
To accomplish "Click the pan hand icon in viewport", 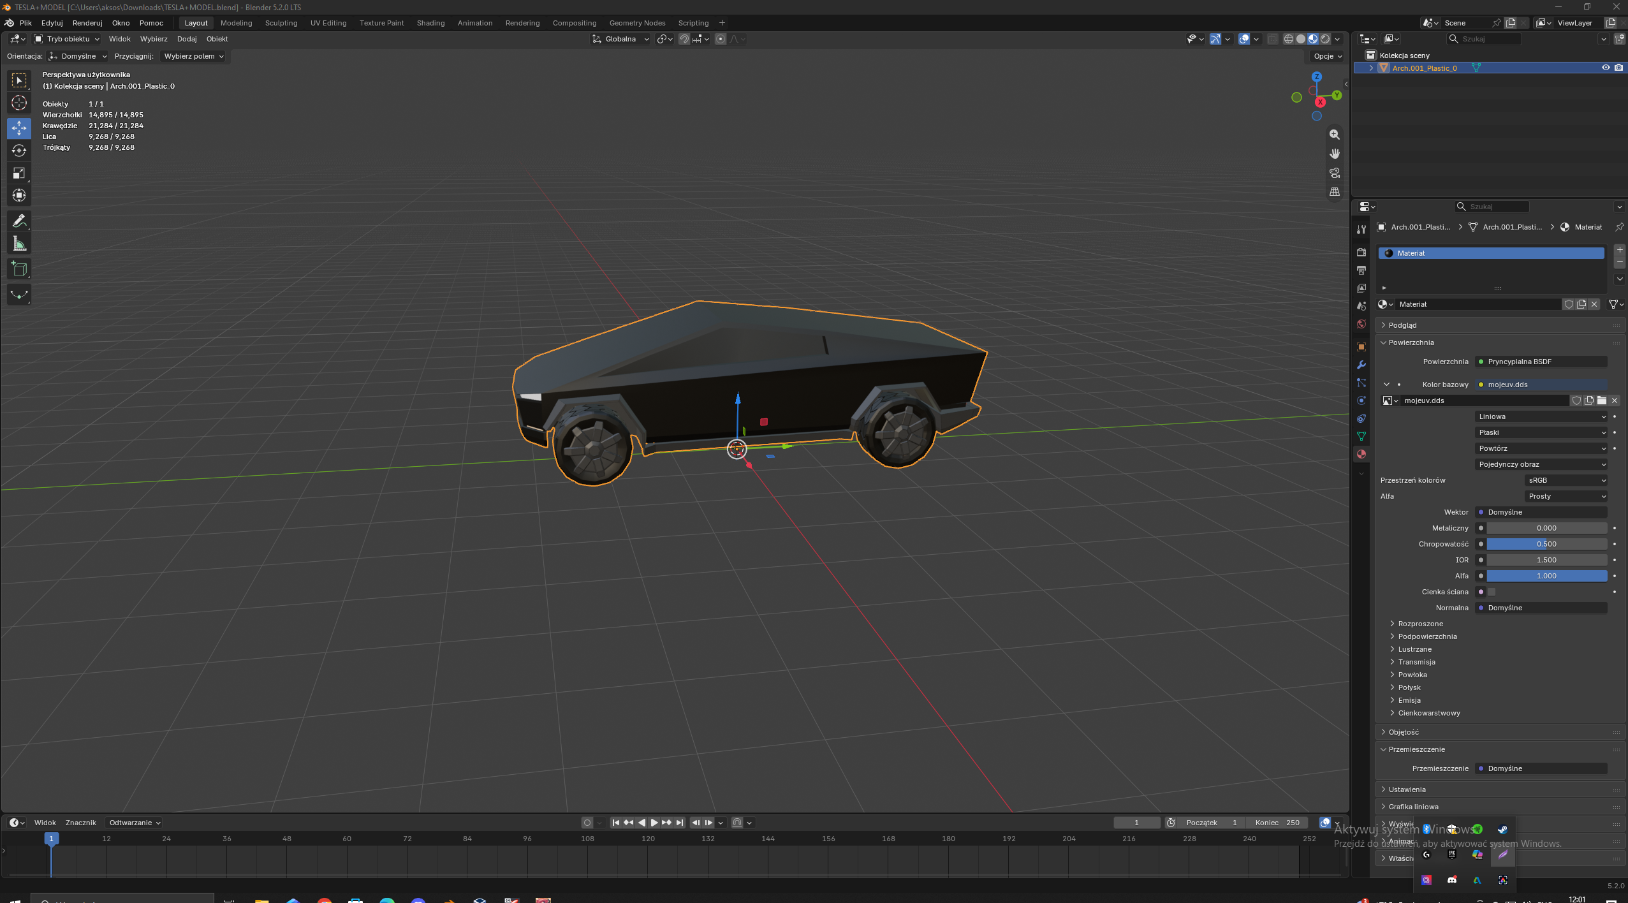I will click(x=1334, y=154).
